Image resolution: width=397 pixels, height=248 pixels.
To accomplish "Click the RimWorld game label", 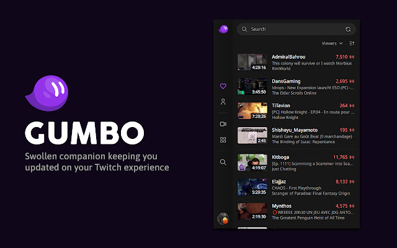I will [281, 69].
